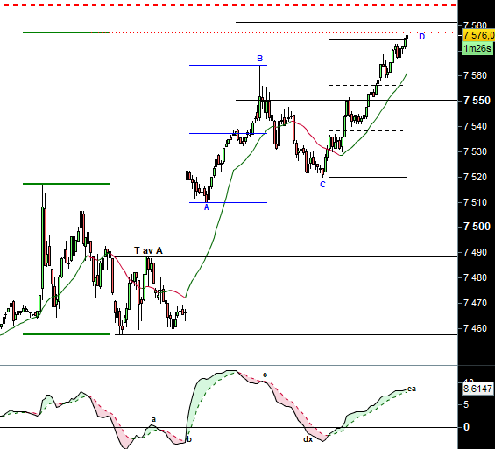495x449 pixels.
Task: Click the oscillator label 'c'
Action: pos(265,375)
